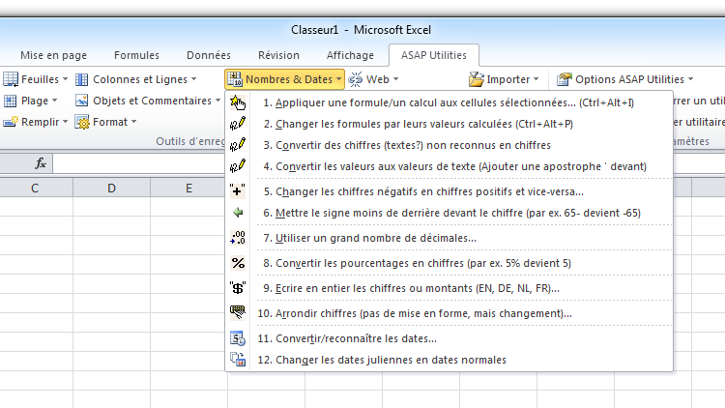
Task: Collapse the Nombres & Dates dropdown arrow
Action: point(339,79)
